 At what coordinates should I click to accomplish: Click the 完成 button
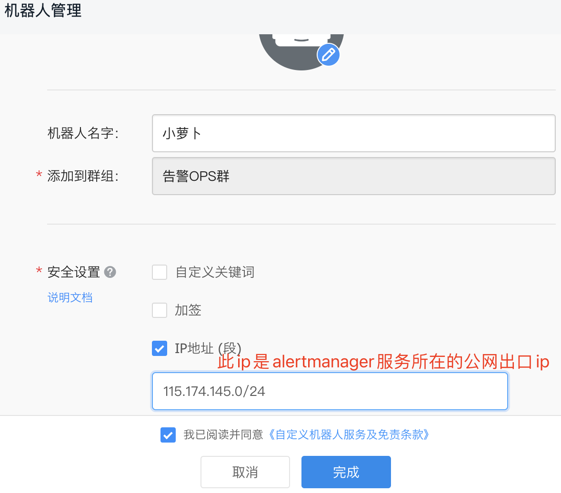[x=346, y=472]
